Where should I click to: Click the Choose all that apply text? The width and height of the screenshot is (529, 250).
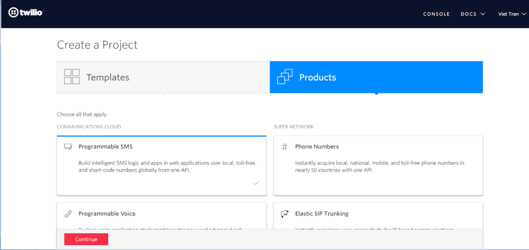(82, 114)
